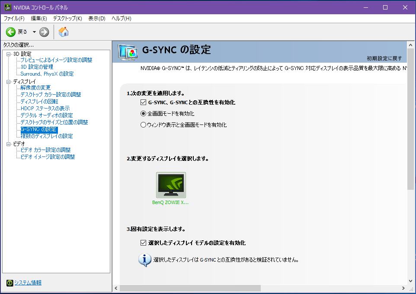Viewport: 416px width, 294px height.
Task: Open Surround、PhysX の設定
Action: click(47, 74)
